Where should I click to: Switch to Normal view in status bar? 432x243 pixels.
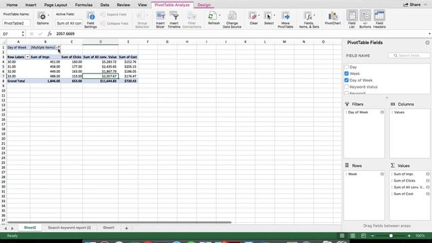coord(342,236)
